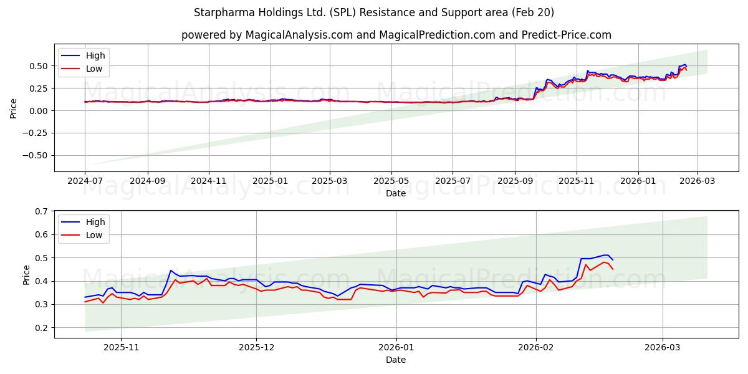Click the '2025-03' date tick label
This screenshot has height=374, width=748.
330,181
